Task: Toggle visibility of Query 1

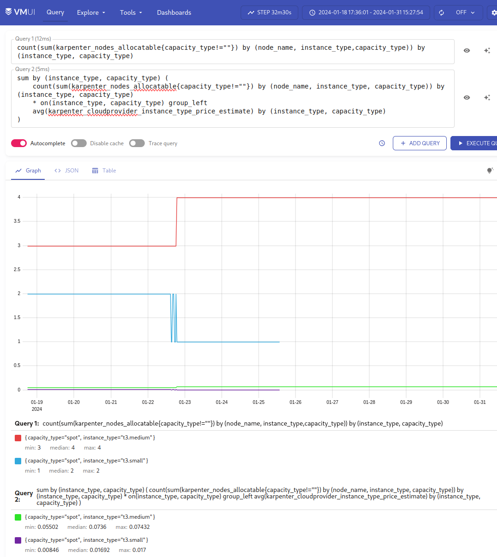Action: click(467, 51)
